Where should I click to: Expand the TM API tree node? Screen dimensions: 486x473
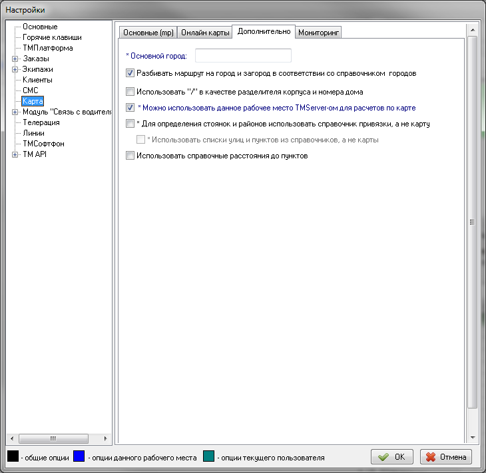click(15, 154)
